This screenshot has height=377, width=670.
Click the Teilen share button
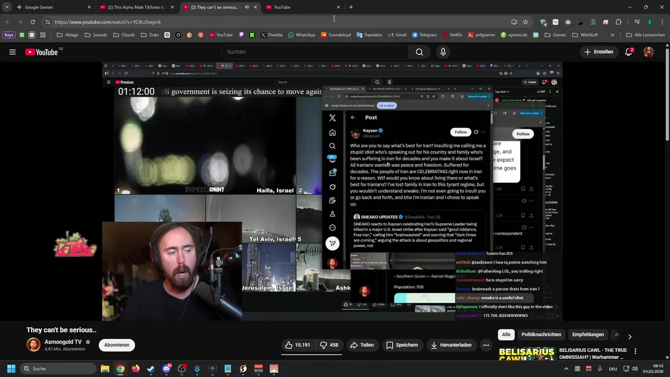click(x=362, y=345)
